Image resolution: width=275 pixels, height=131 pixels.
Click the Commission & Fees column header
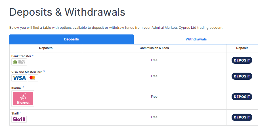point(154,48)
